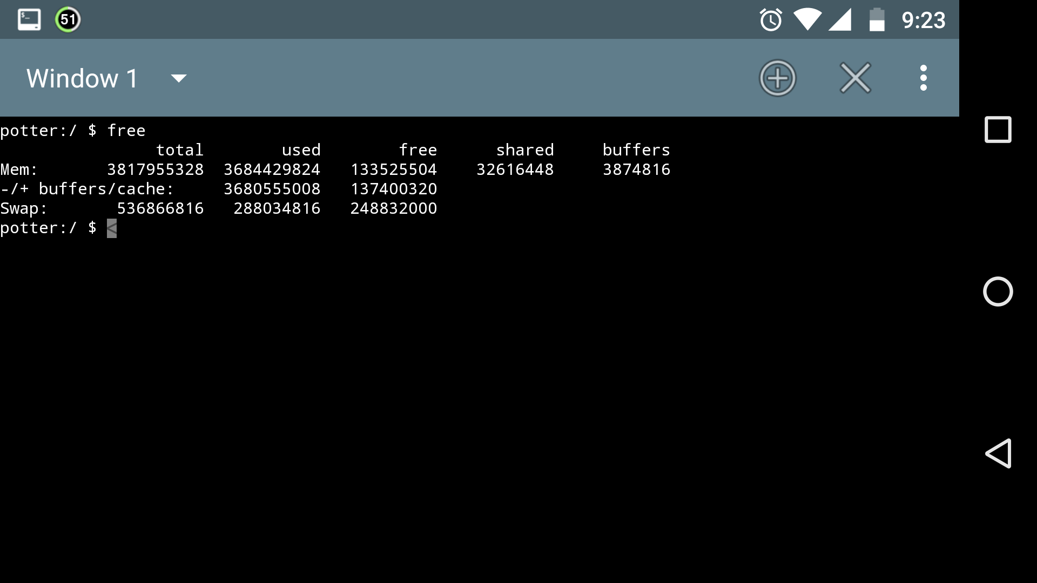The image size is (1037, 583).
Task: Tap the battery level icon
Action: coord(877,20)
